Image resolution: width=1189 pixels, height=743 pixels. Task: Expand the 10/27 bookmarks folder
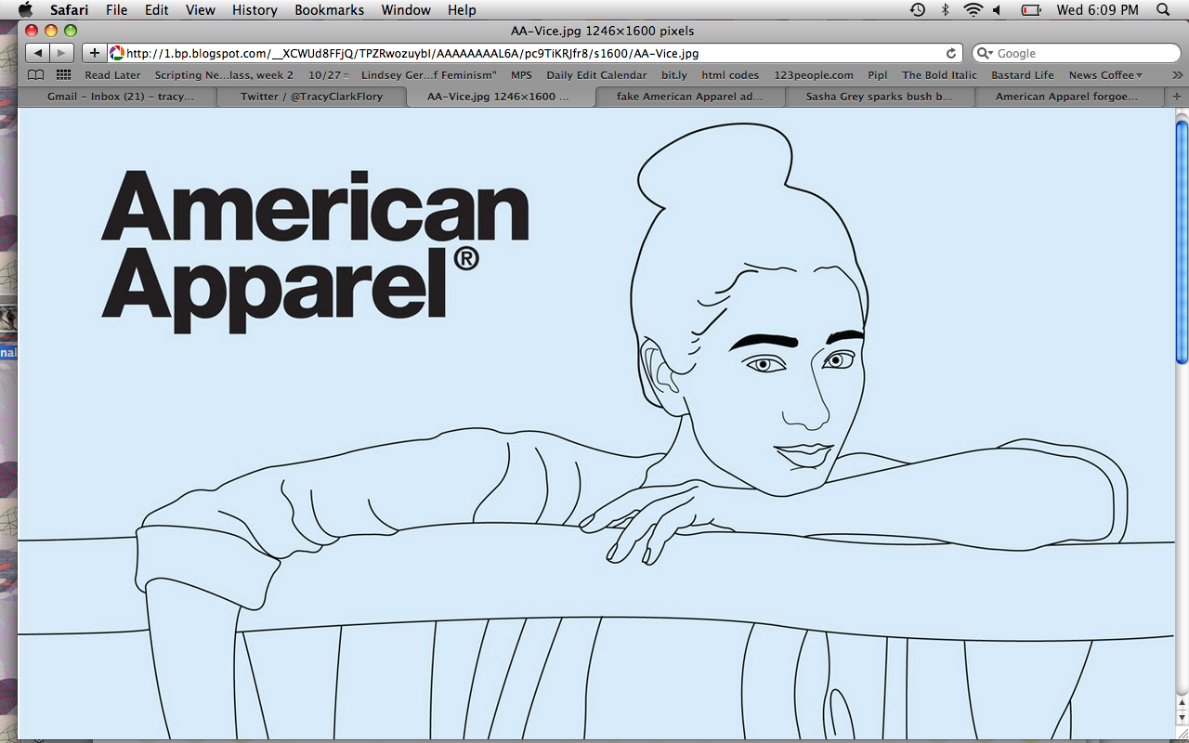329,75
